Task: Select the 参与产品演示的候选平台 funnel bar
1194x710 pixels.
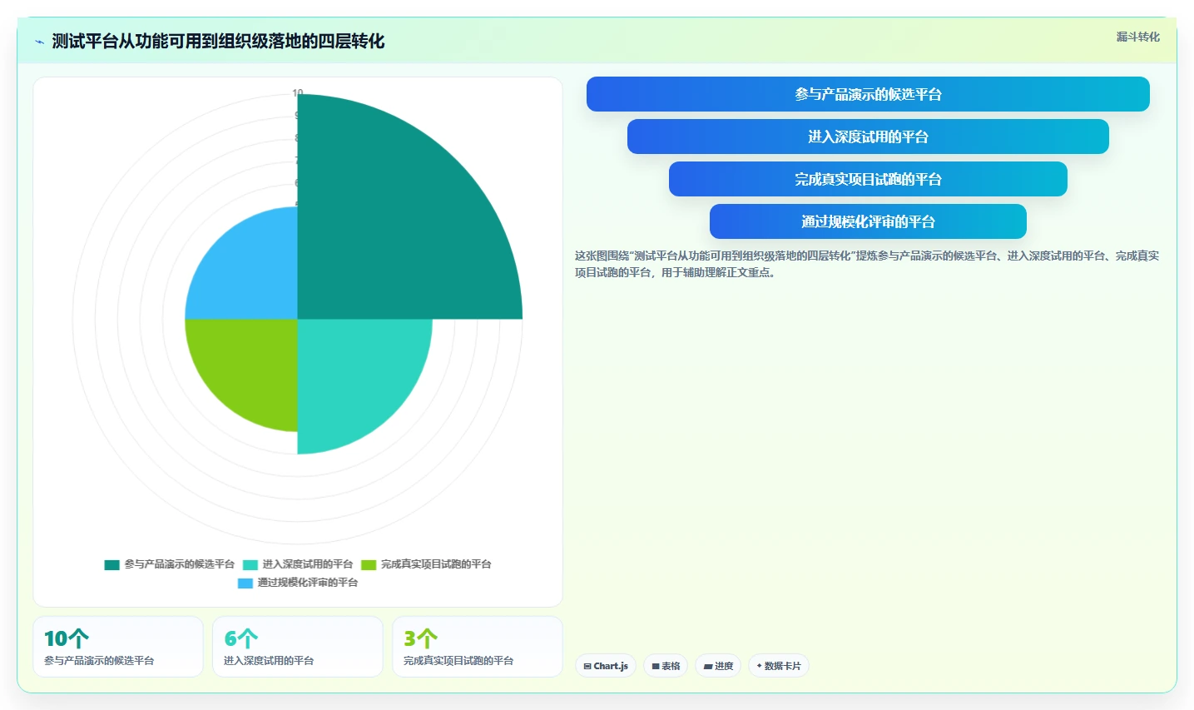Action: click(x=868, y=94)
